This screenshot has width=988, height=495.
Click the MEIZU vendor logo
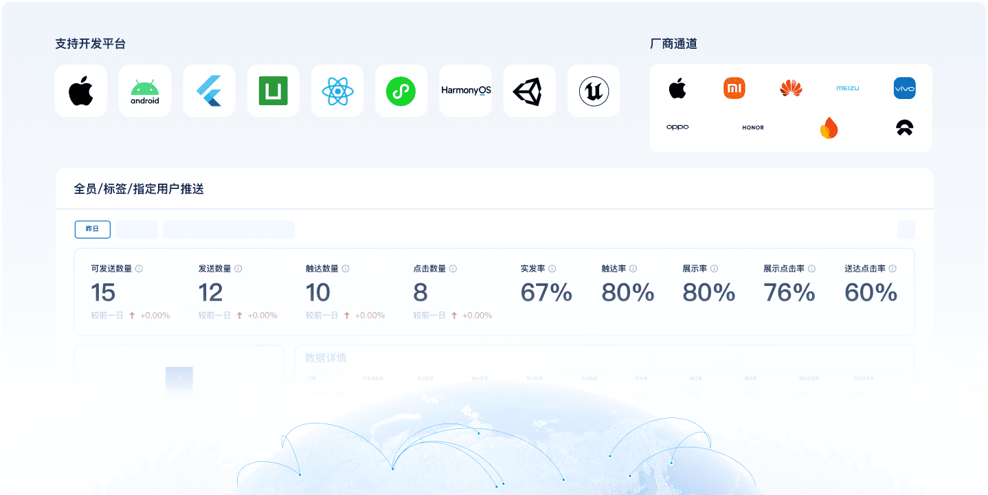[847, 88]
